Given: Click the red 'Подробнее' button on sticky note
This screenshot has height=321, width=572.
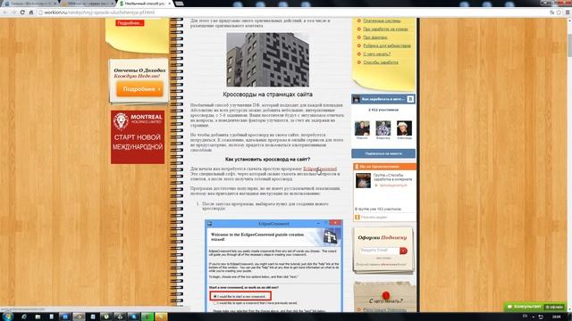Looking at the screenshot, I should 130,23.
